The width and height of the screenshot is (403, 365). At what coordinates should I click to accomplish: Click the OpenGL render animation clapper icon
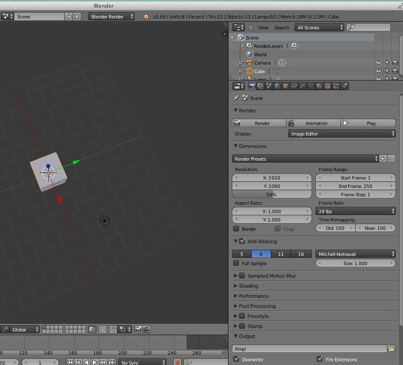pos(146,329)
